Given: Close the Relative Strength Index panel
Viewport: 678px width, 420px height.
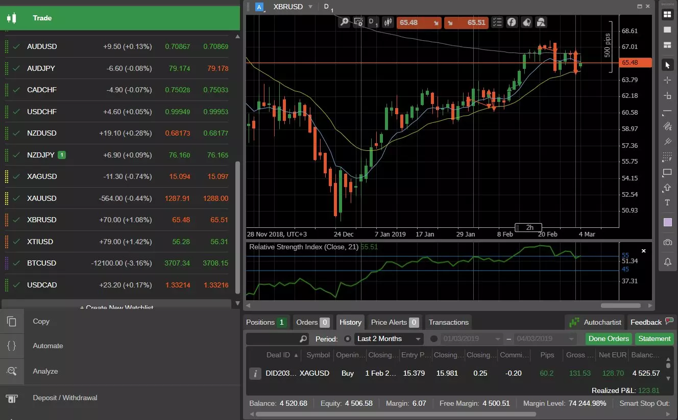Looking at the screenshot, I should (644, 251).
